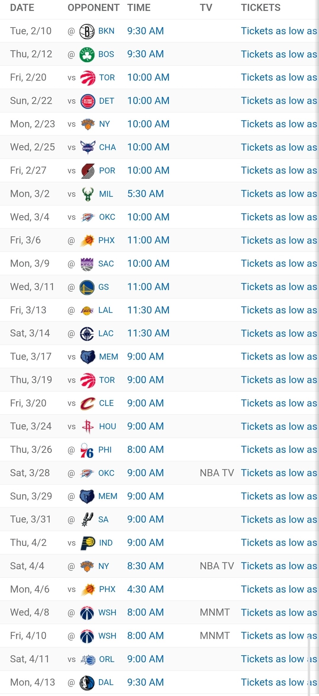319x696 pixels.
Task: Click the San Antonio Spurs logo
Action: (x=87, y=520)
